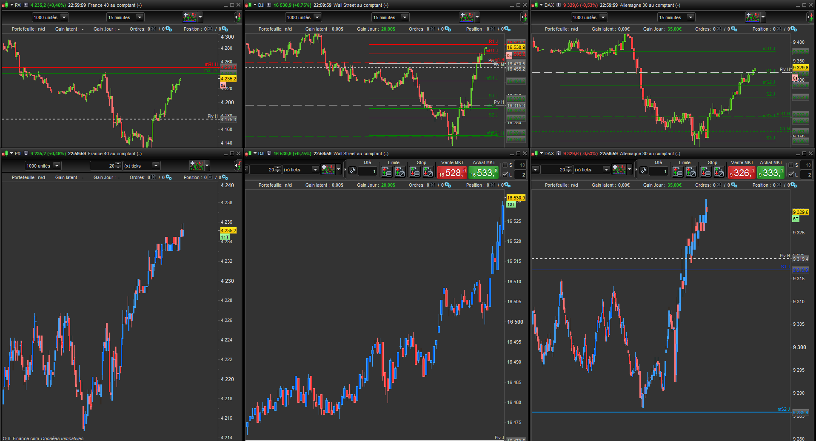
Task: Click second Limite order icon on DAX panel
Action: coord(691,172)
